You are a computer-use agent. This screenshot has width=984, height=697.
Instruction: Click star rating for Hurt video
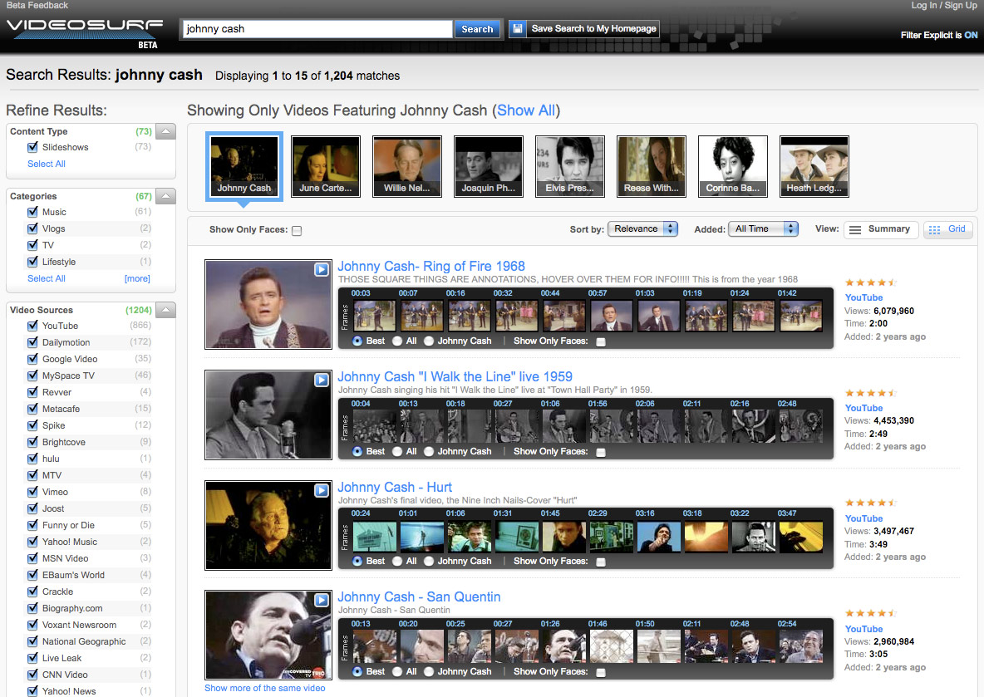tap(870, 503)
